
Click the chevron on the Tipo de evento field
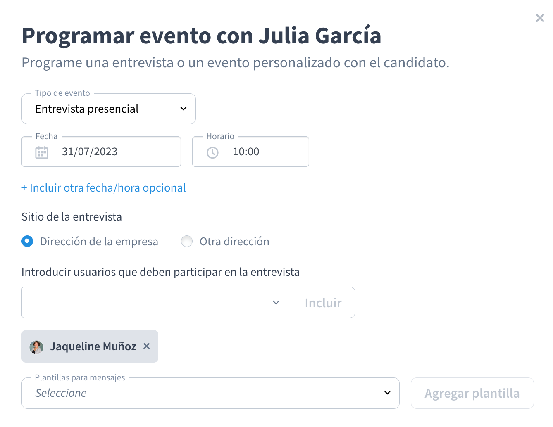pos(183,109)
